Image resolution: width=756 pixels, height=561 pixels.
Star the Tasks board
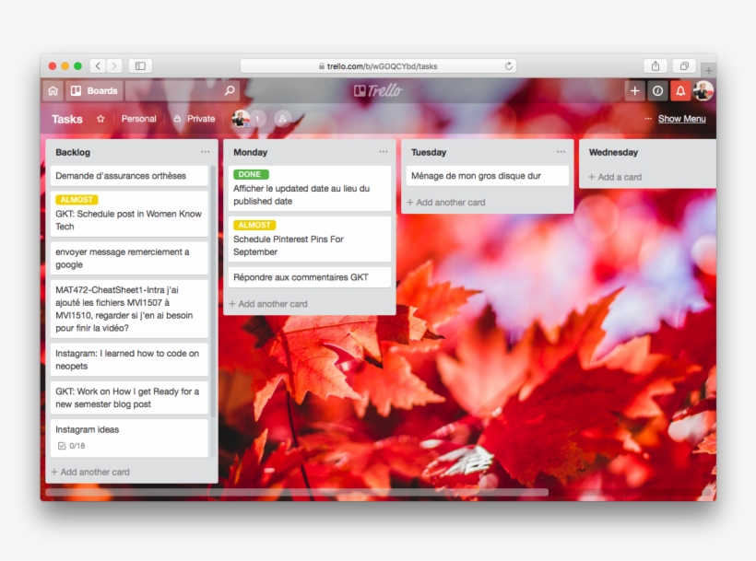tap(98, 119)
